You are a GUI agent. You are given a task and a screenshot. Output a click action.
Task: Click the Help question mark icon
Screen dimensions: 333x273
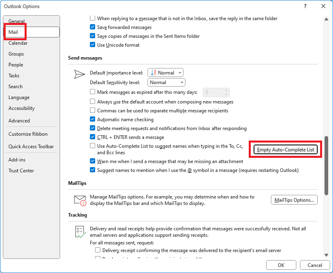(x=305, y=6)
